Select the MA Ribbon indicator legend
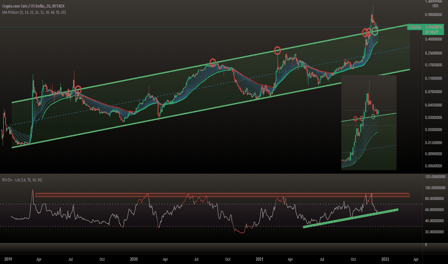This screenshot has height=264, width=448. 34,12
